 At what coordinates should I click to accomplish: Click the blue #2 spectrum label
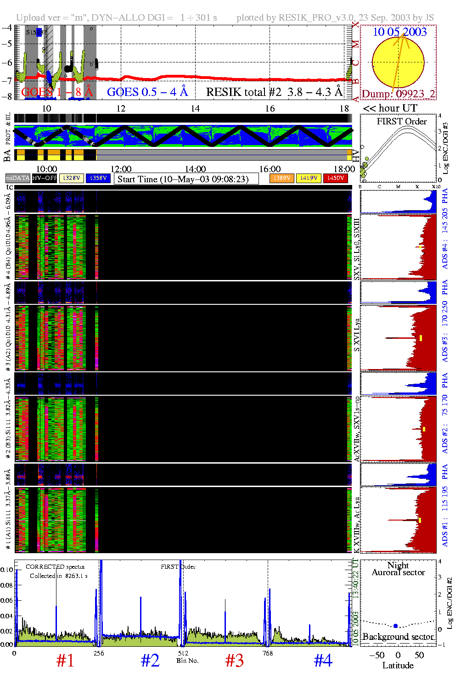[x=150, y=661]
